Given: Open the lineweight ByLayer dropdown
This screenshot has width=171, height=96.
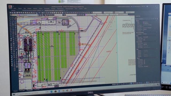Looking at the screenshot, I should [x=114, y=14].
